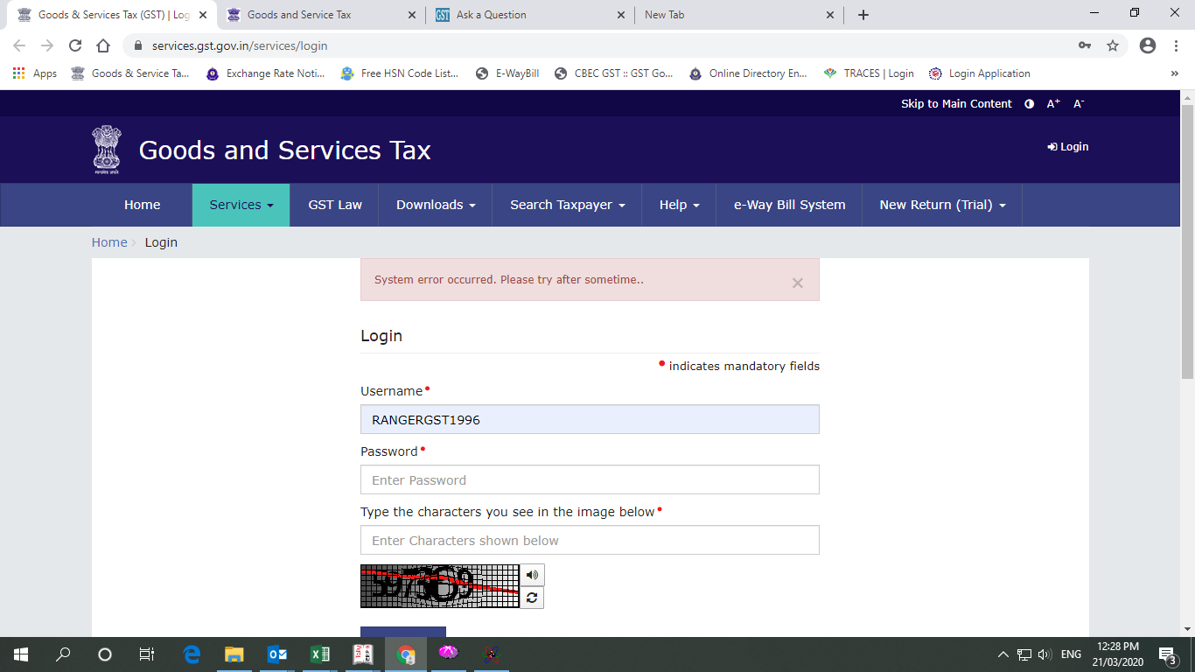Open the Chrome profile icon

[x=1148, y=45]
